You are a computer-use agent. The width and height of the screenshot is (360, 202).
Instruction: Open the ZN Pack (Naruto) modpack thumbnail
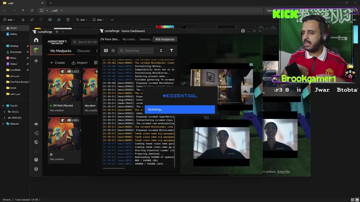point(64,85)
